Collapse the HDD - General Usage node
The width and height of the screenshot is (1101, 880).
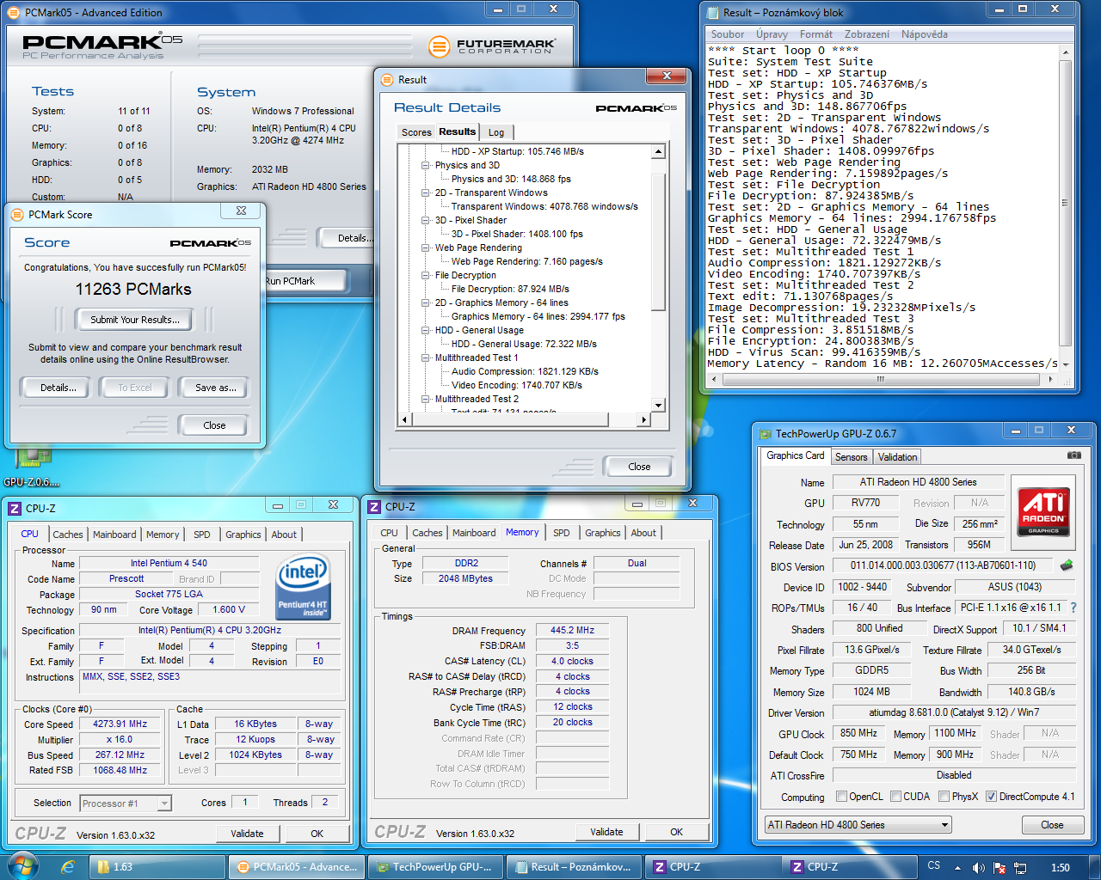coord(426,330)
